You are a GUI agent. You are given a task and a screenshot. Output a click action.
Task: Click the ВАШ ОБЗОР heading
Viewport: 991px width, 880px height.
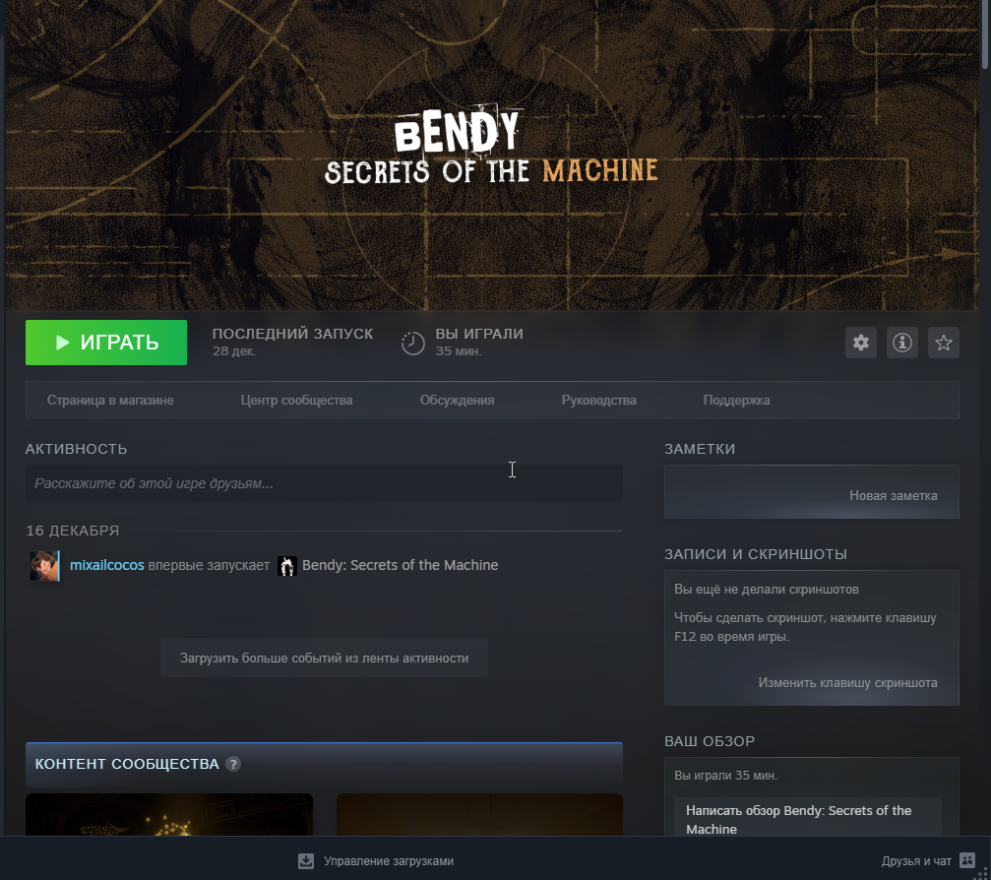(710, 741)
